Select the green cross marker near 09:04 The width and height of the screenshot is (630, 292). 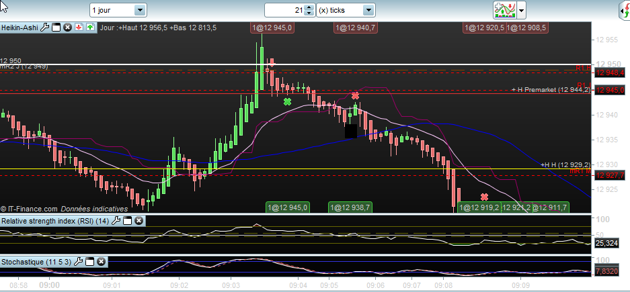tap(287, 102)
